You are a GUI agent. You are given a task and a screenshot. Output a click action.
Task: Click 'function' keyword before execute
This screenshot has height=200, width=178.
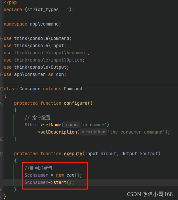click(51, 154)
